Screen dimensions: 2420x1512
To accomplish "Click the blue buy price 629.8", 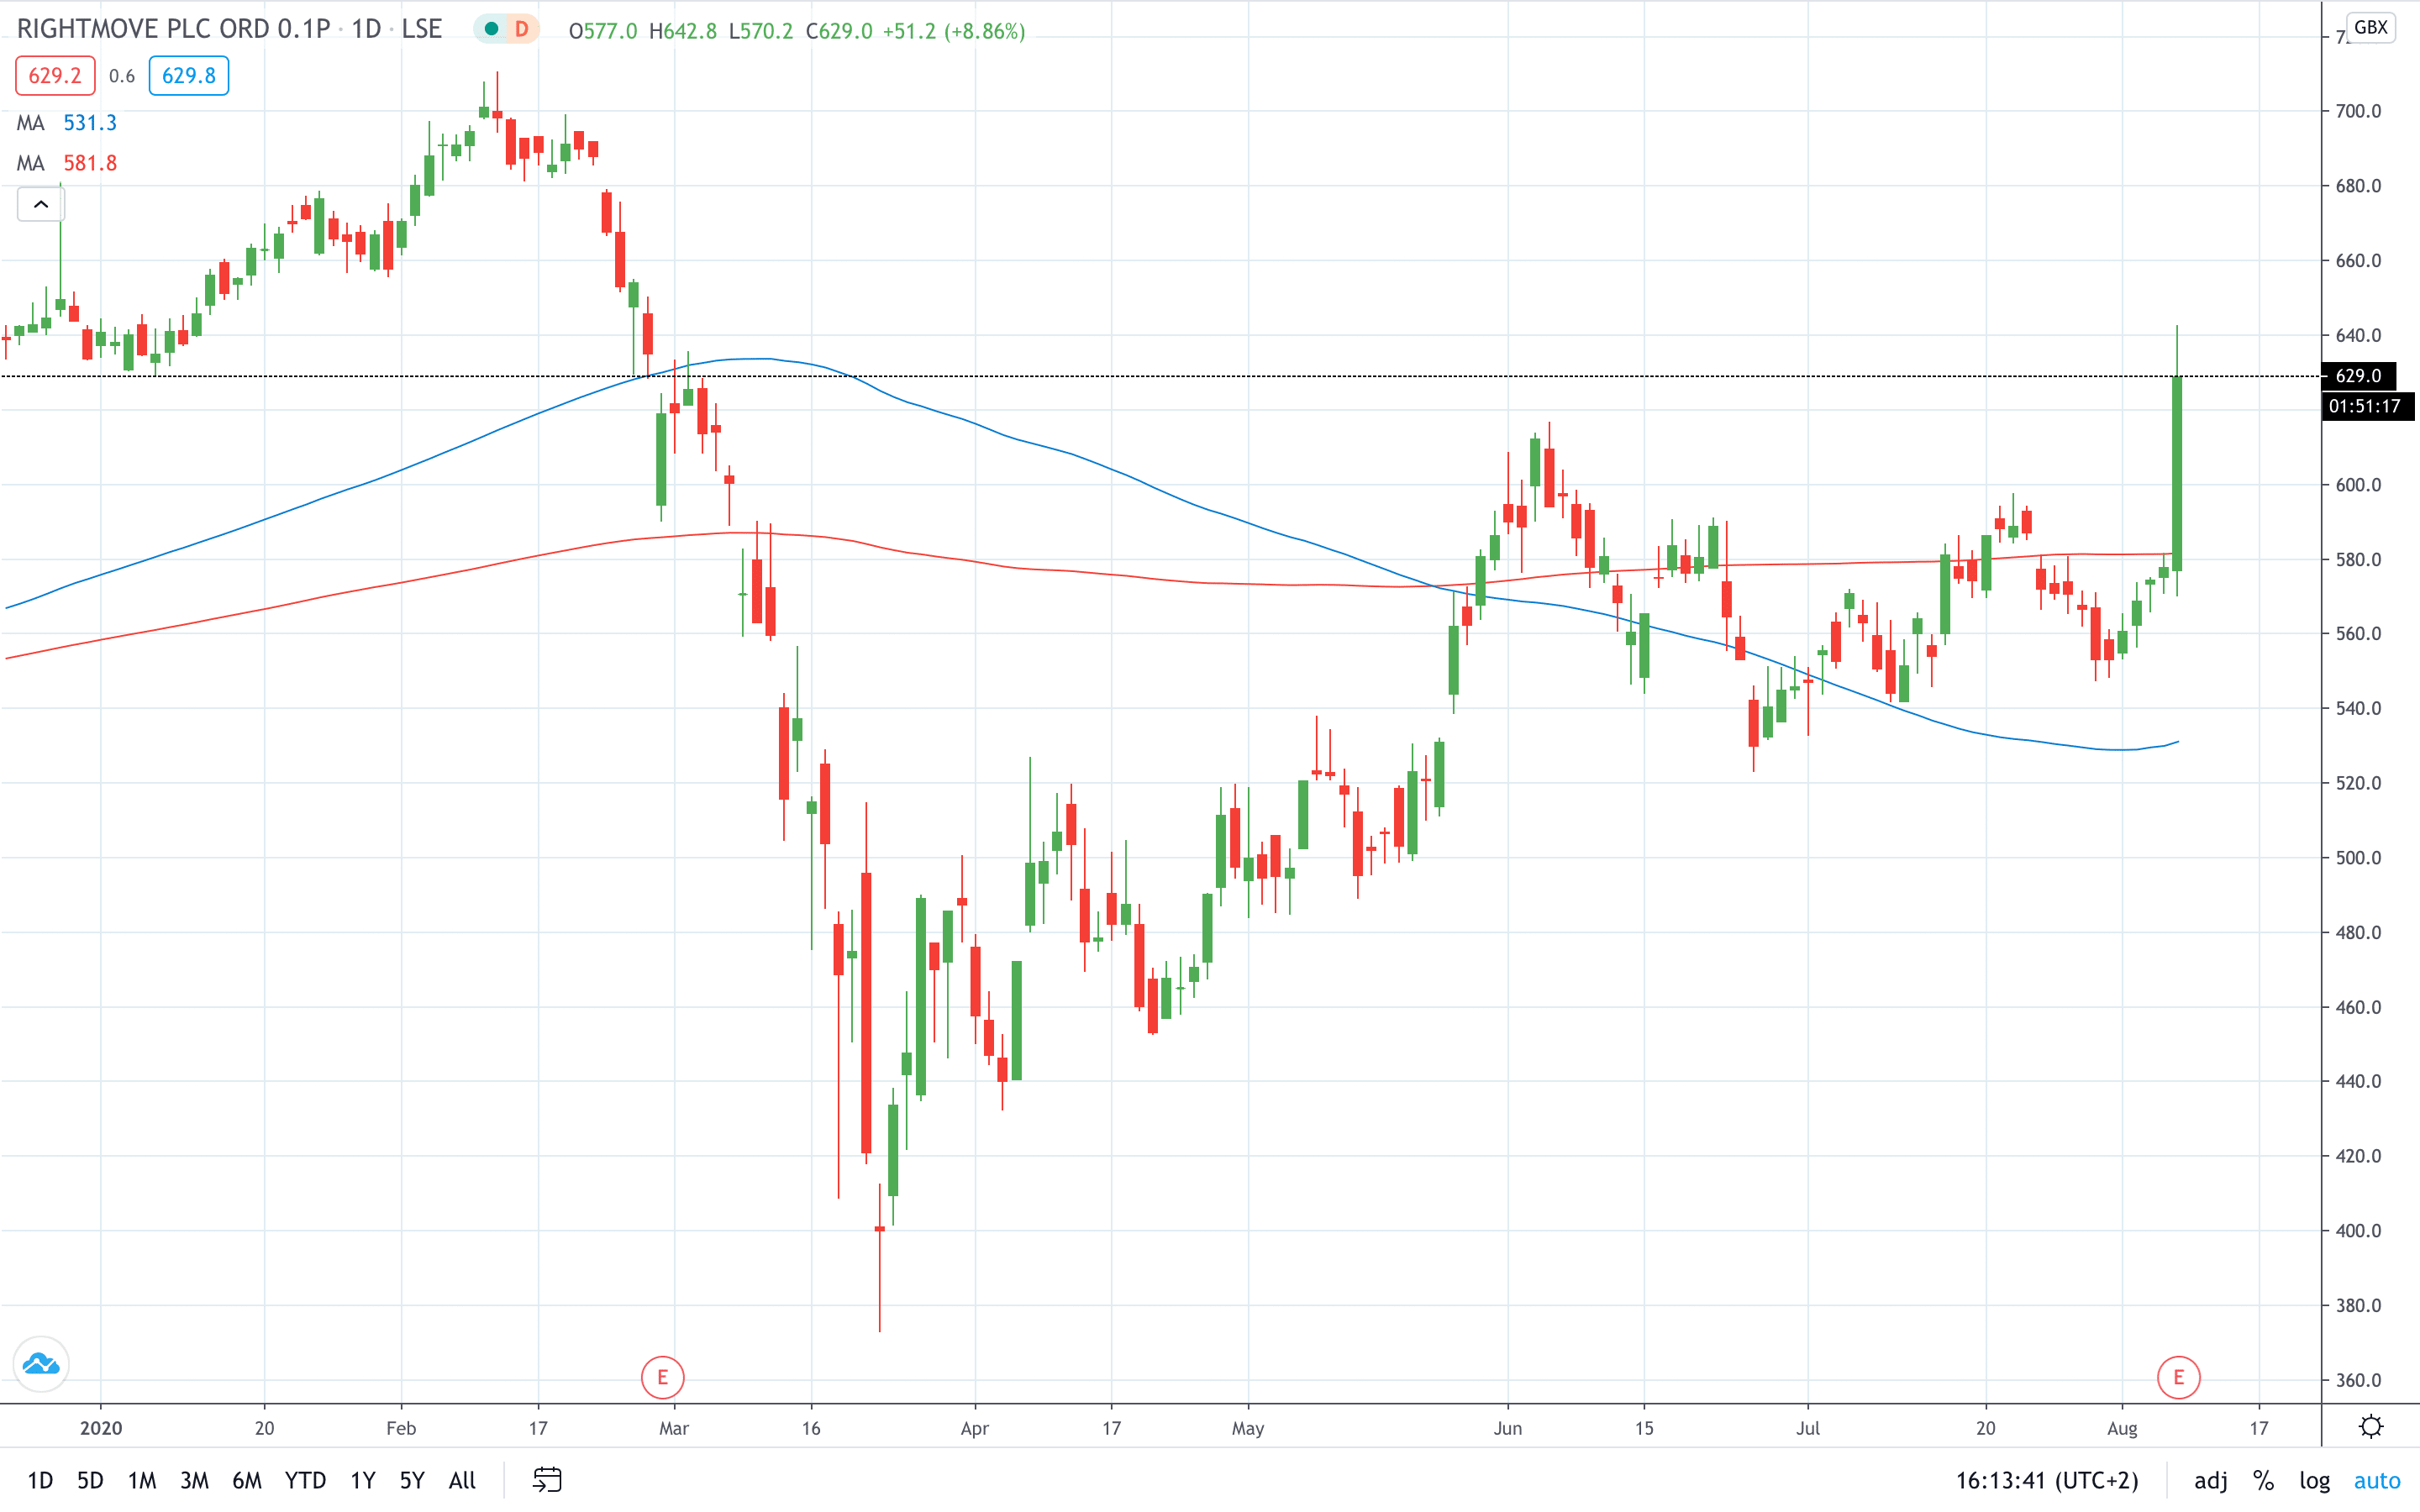I will pyautogui.click(x=189, y=76).
